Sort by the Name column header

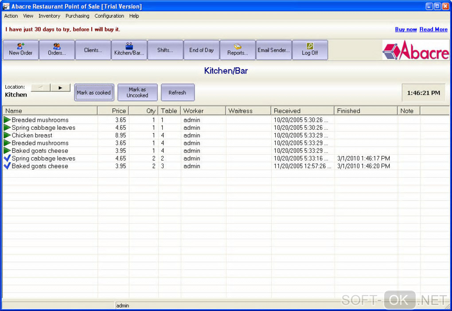pos(50,111)
